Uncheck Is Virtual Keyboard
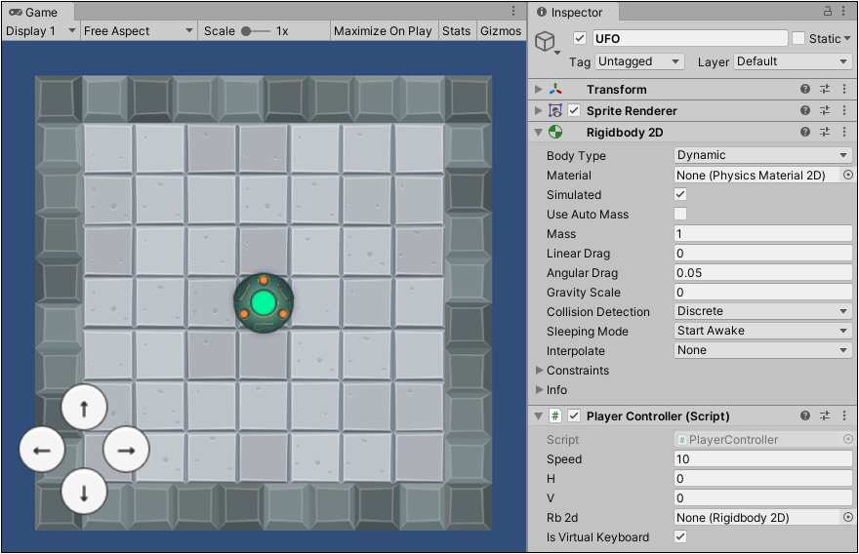 click(680, 537)
